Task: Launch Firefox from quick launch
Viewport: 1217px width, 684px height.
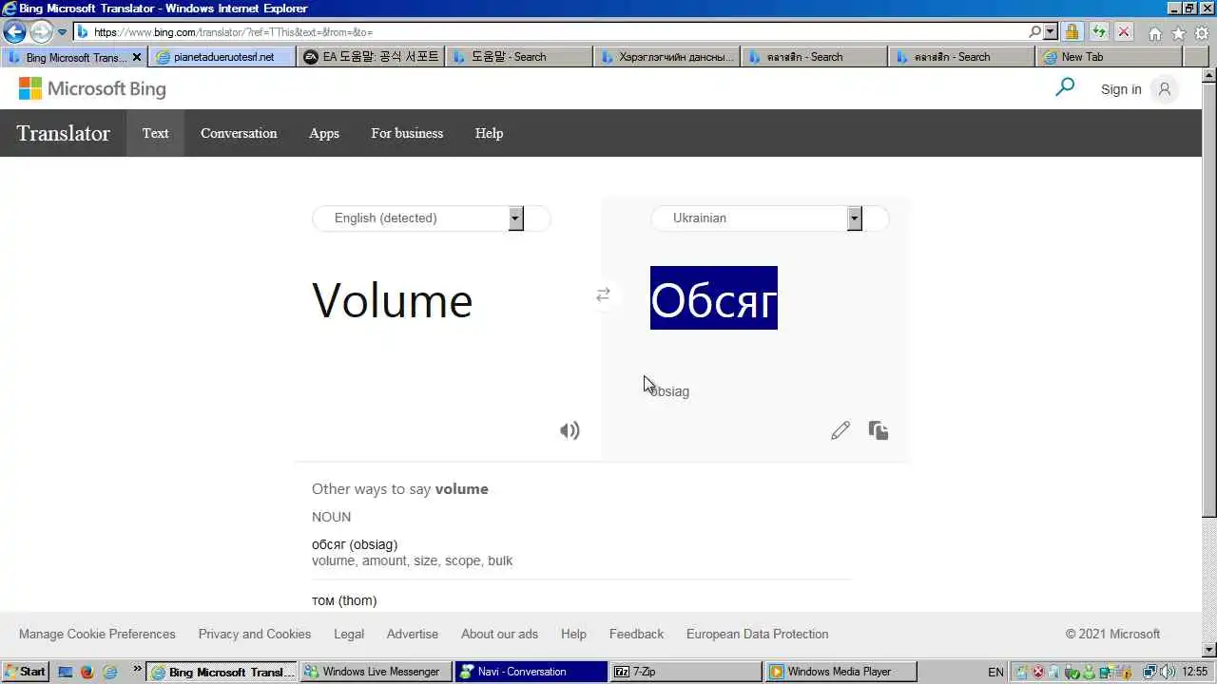Action: point(87,672)
